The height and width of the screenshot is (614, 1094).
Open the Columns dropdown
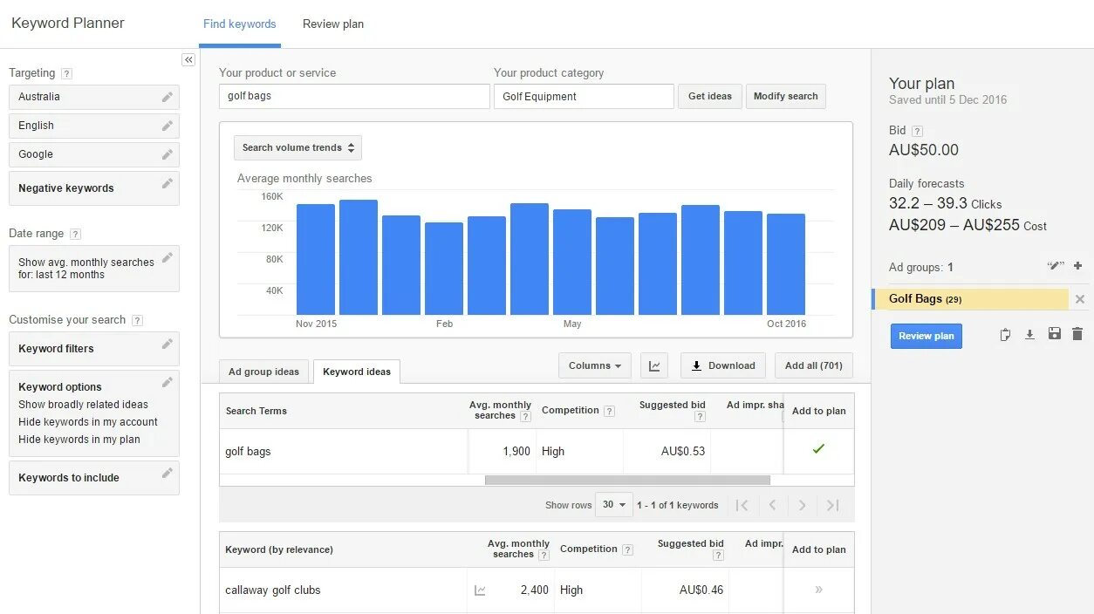click(x=594, y=365)
